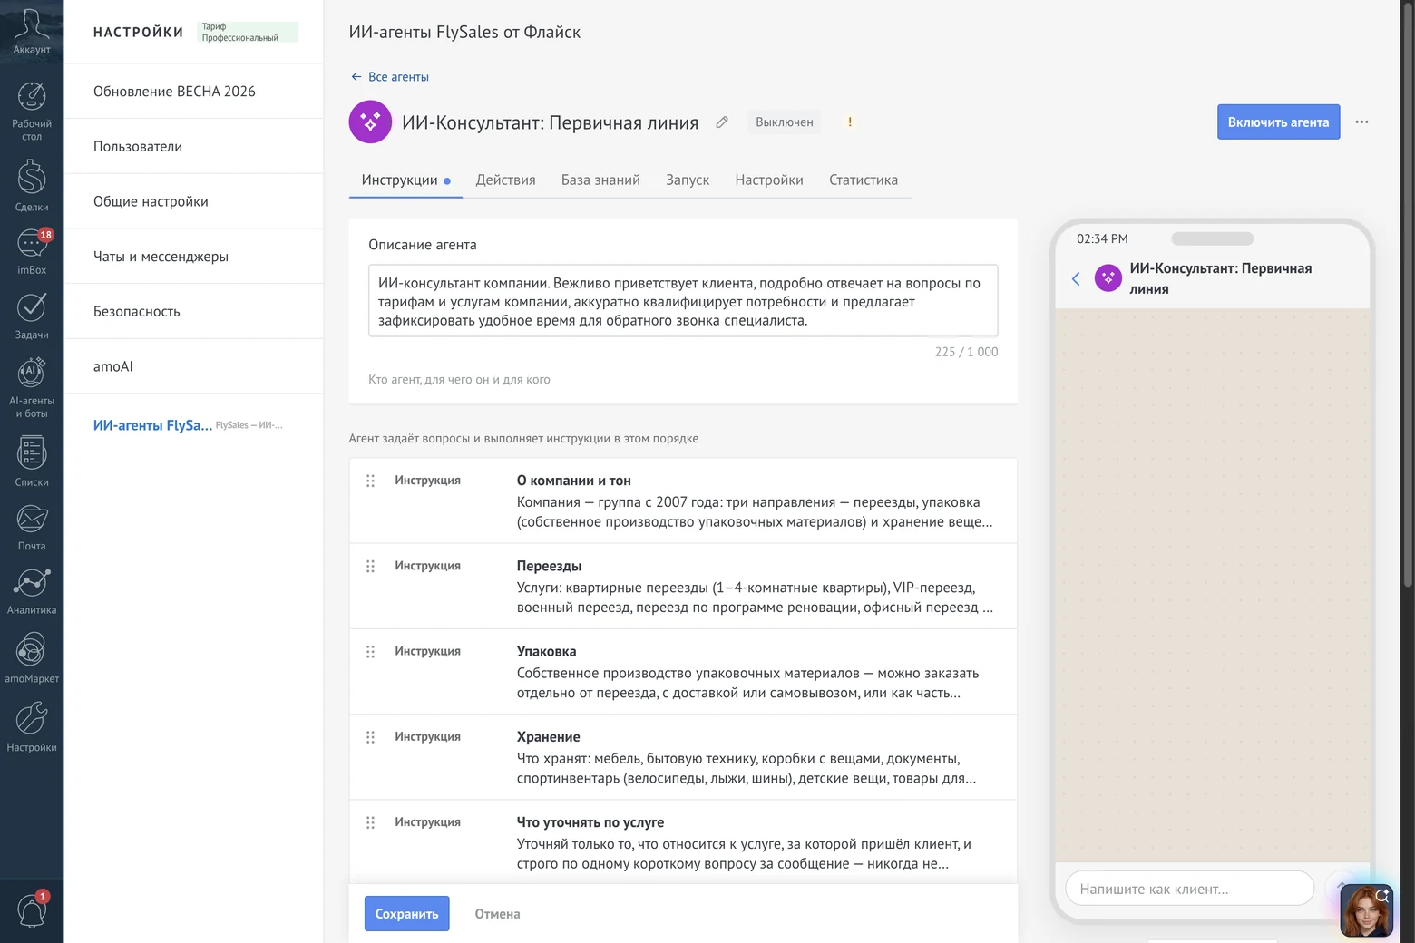Screen dimensions: 1415x943
Task: Click Сохранить button
Action: click(406, 914)
